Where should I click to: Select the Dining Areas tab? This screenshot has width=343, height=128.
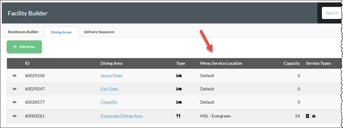coord(61,32)
